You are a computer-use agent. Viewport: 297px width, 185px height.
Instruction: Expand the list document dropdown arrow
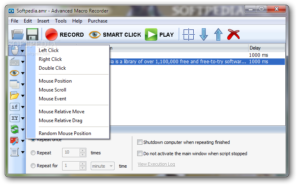23,152
